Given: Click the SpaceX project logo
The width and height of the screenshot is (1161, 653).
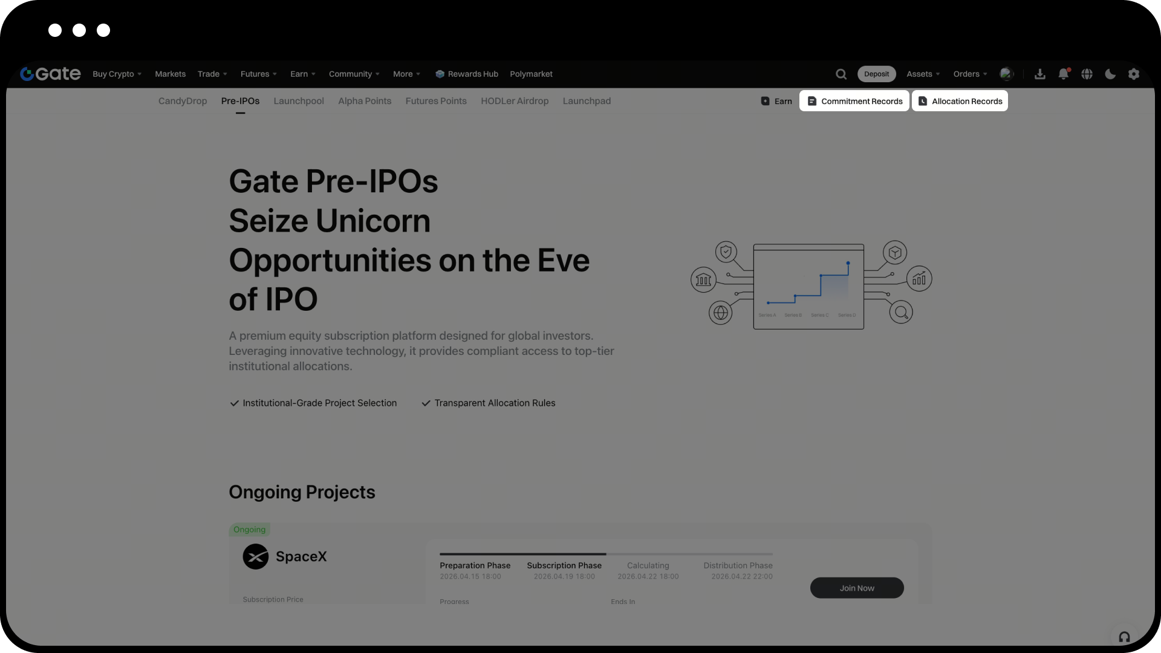Looking at the screenshot, I should point(256,556).
